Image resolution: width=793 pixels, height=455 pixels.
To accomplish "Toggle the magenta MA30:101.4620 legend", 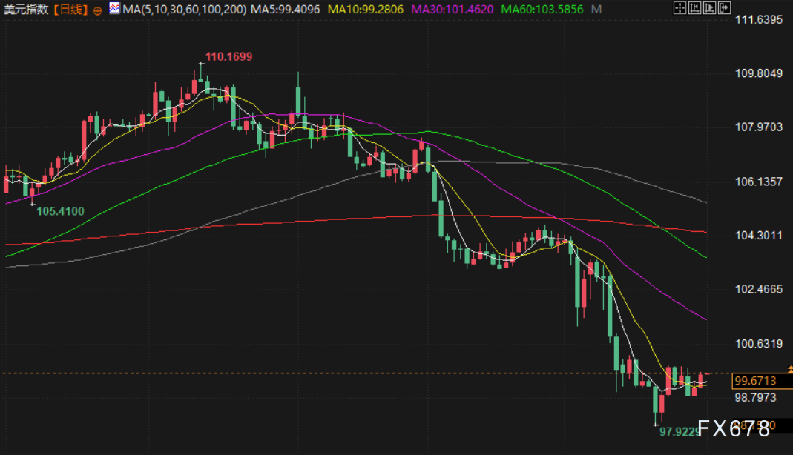I will (450, 10).
